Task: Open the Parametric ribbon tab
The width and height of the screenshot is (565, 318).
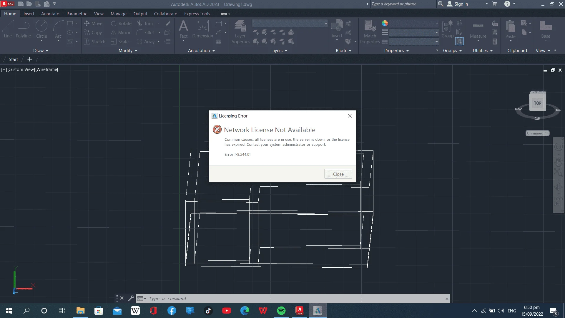Action: click(x=77, y=14)
